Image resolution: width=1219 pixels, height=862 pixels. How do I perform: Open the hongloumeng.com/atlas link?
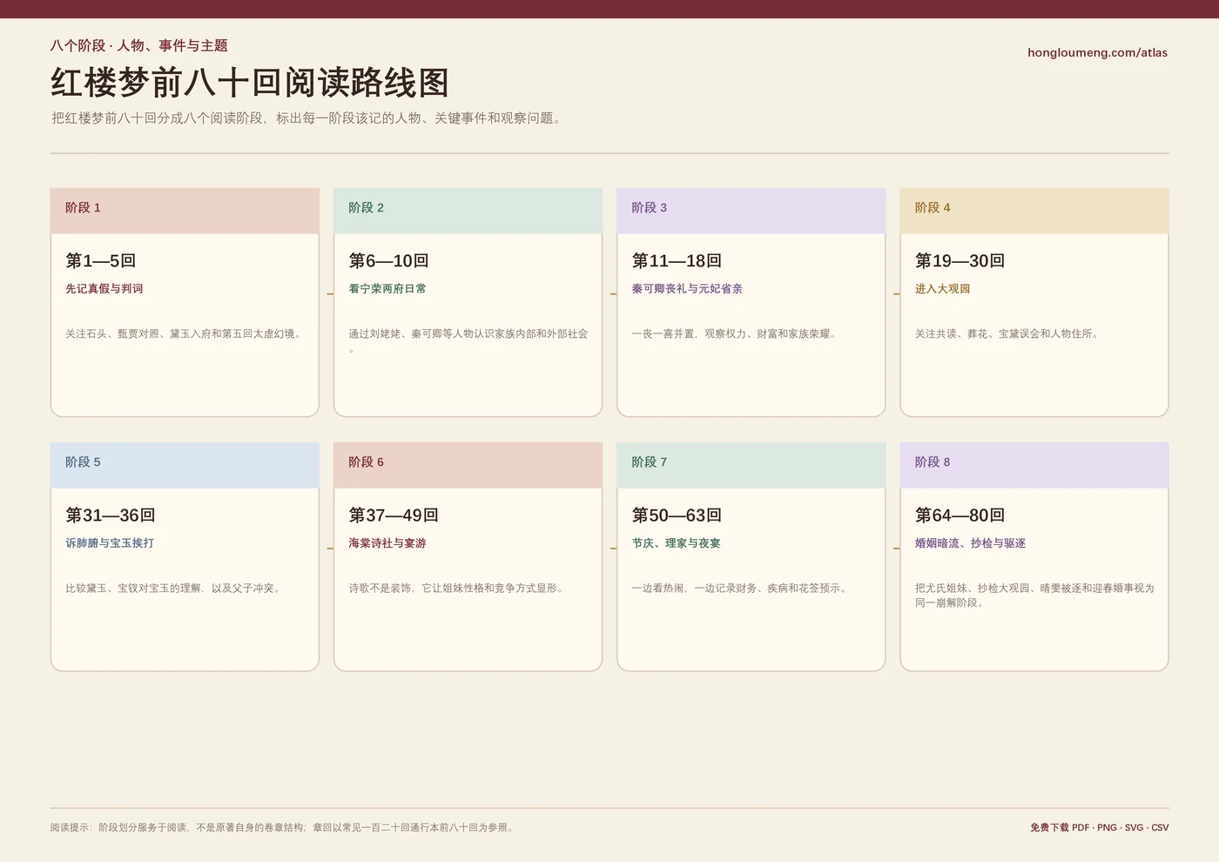[1097, 52]
